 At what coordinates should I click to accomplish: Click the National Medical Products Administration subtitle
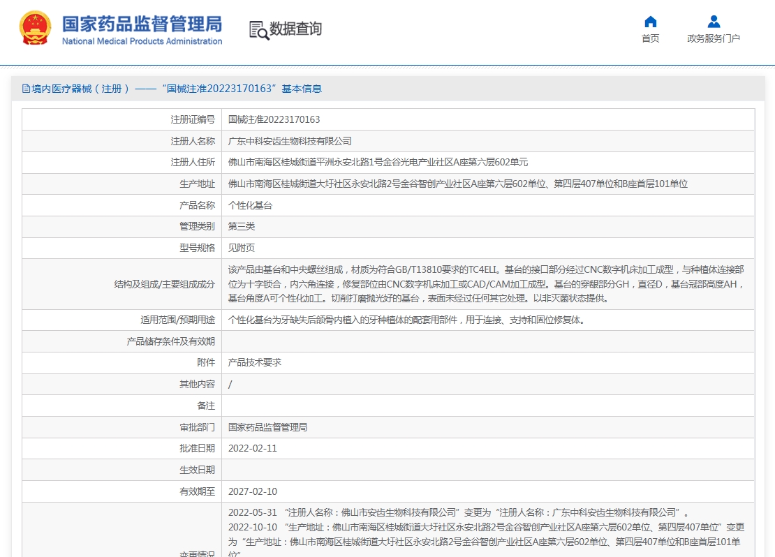pyautogui.click(x=142, y=41)
